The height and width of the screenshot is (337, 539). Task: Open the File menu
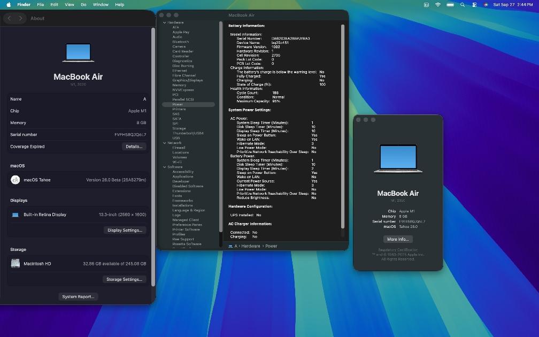point(41,4)
